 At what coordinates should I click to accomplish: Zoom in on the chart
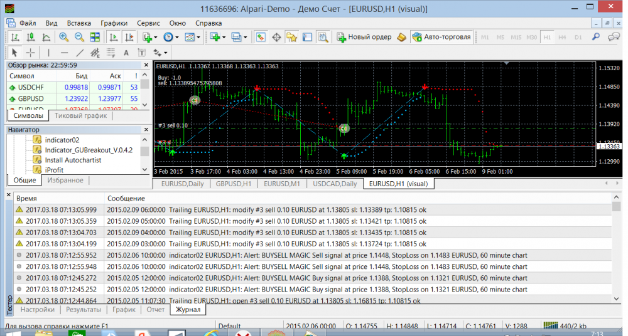[x=64, y=37]
